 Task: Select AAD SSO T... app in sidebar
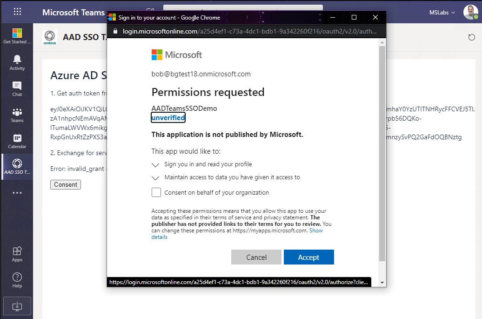tap(17, 166)
